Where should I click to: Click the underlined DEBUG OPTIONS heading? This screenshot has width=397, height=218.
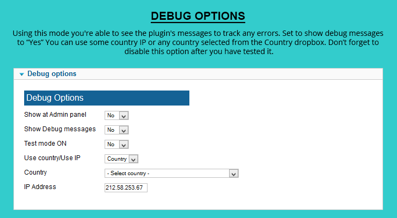[198, 16]
